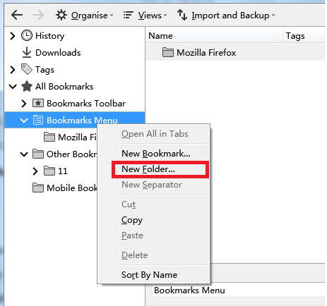Click the Mobile Bookmarks folder icon
This screenshot has height=306, width=327.
(x=38, y=188)
